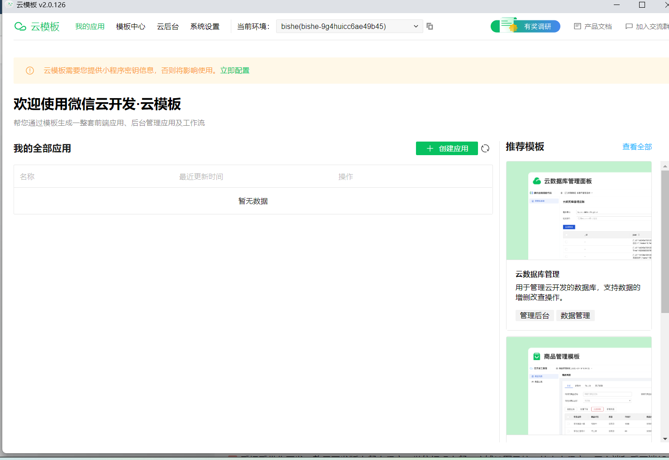
Task: Click the 创建应用 button
Action: tap(447, 148)
